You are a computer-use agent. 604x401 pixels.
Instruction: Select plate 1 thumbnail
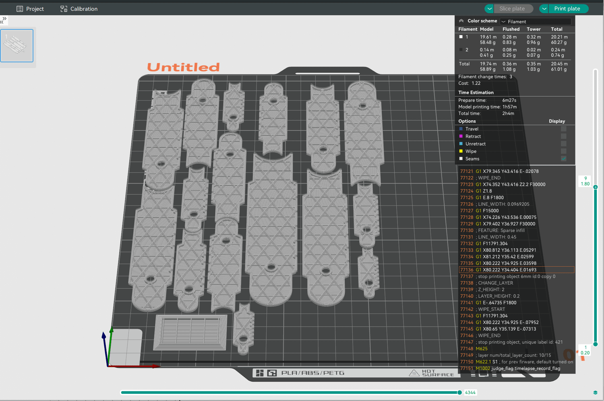(x=17, y=45)
